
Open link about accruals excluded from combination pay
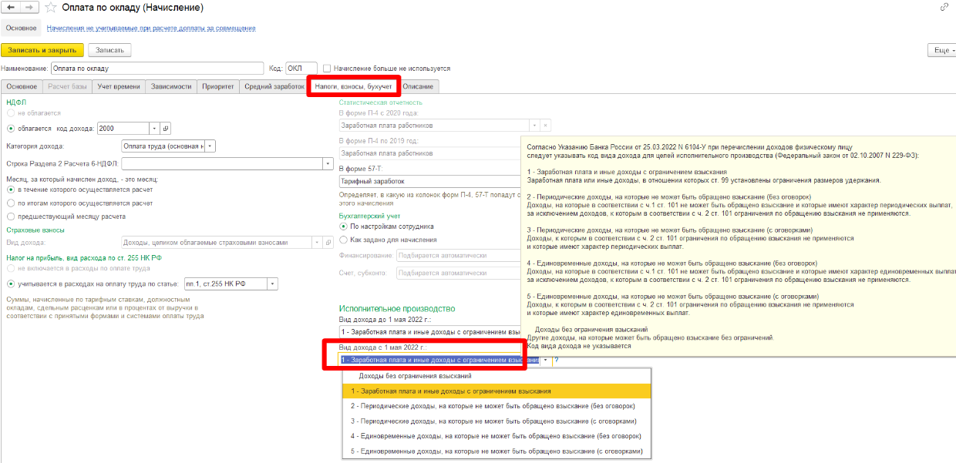(151, 29)
